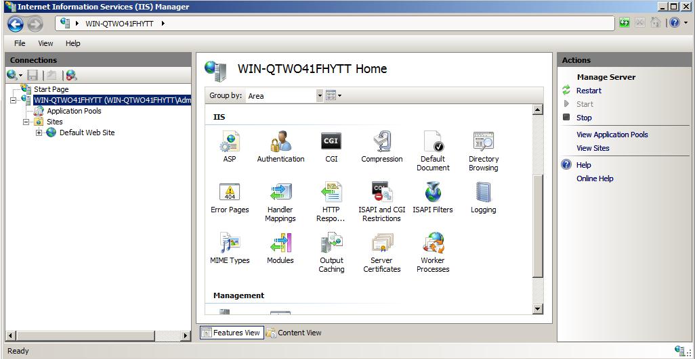Select the WIN-QTWO41FHYTT server tree item
695x359 pixels.
click(x=112, y=100)
